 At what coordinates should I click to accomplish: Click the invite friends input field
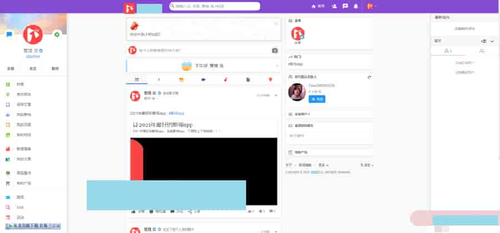tap(329, 136)
